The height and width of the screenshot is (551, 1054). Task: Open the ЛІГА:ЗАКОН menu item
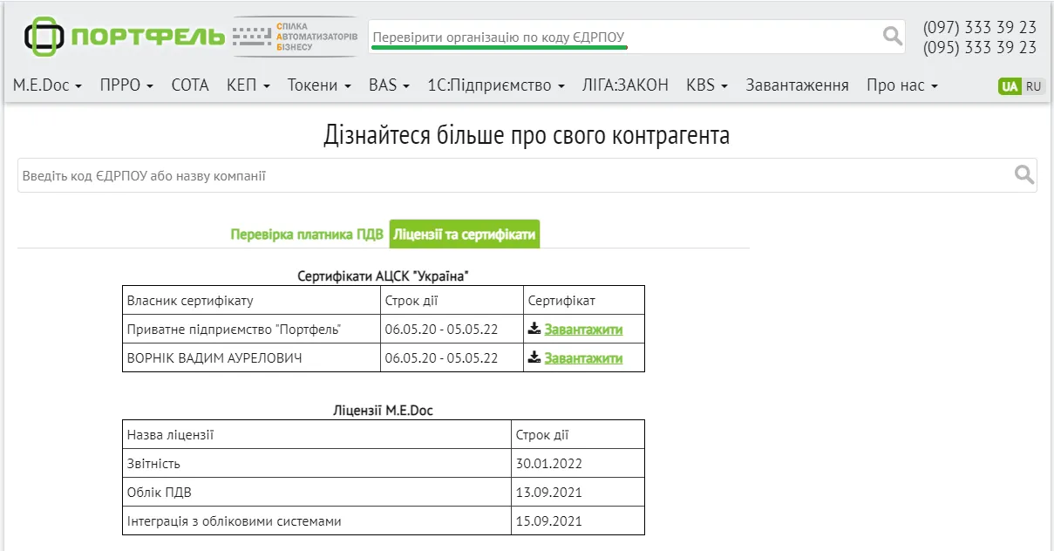[625, 85]
